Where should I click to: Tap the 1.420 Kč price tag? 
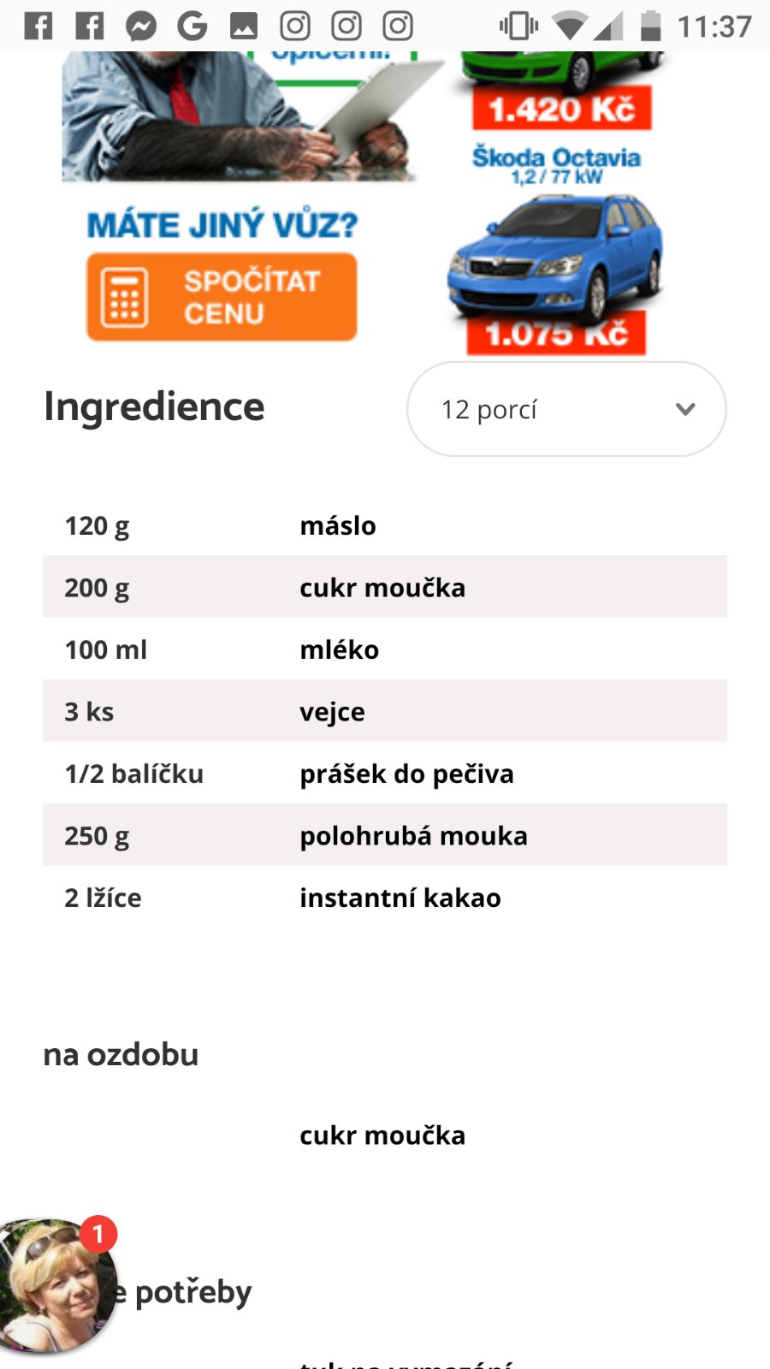point(562,109)
